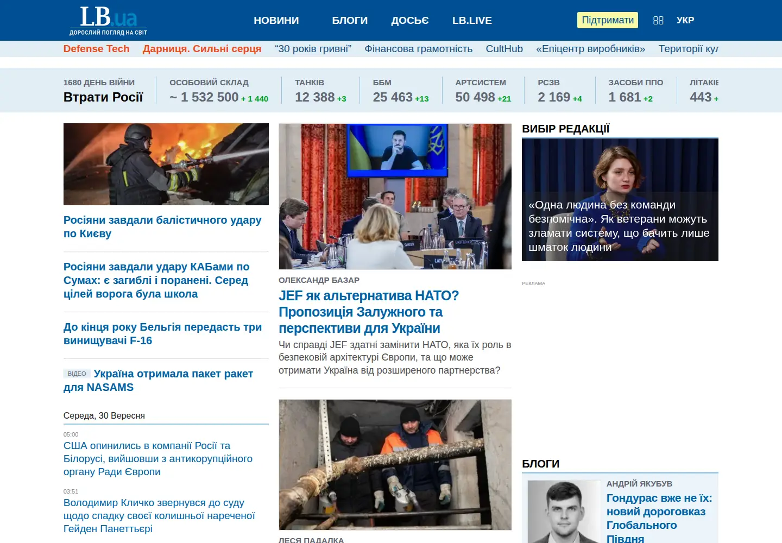Viewport: 782px width, 543px height.
Task: Read the ballistic strike on Kyiv headline
Action: click(x=162, y=227)
